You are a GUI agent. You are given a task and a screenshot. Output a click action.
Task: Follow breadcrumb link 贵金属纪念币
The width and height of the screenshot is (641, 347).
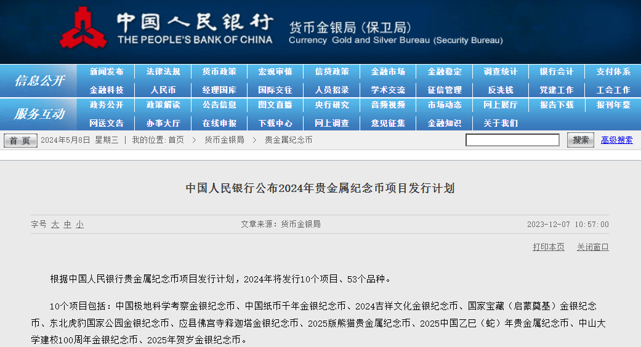click(x=289, y=140)
